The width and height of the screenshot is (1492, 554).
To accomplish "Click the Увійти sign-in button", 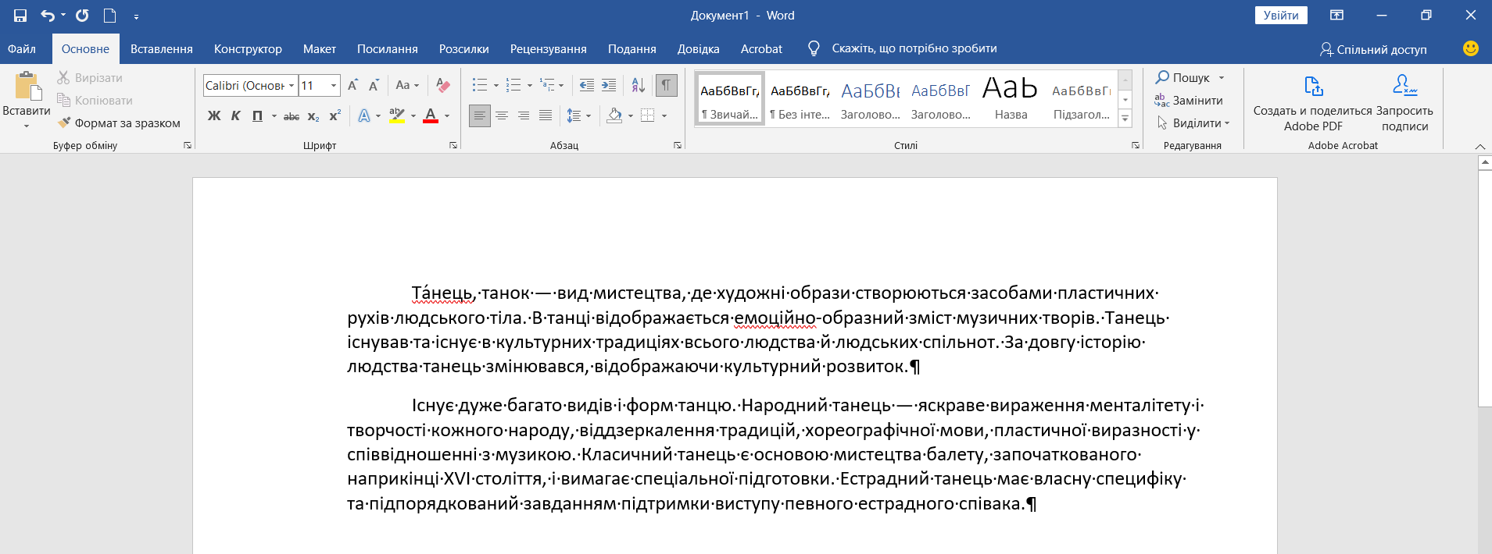I will 1280,16.
